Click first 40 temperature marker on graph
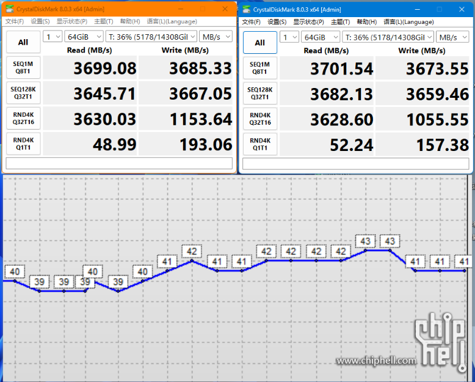475x382 pixels. (x=15, y=271)
